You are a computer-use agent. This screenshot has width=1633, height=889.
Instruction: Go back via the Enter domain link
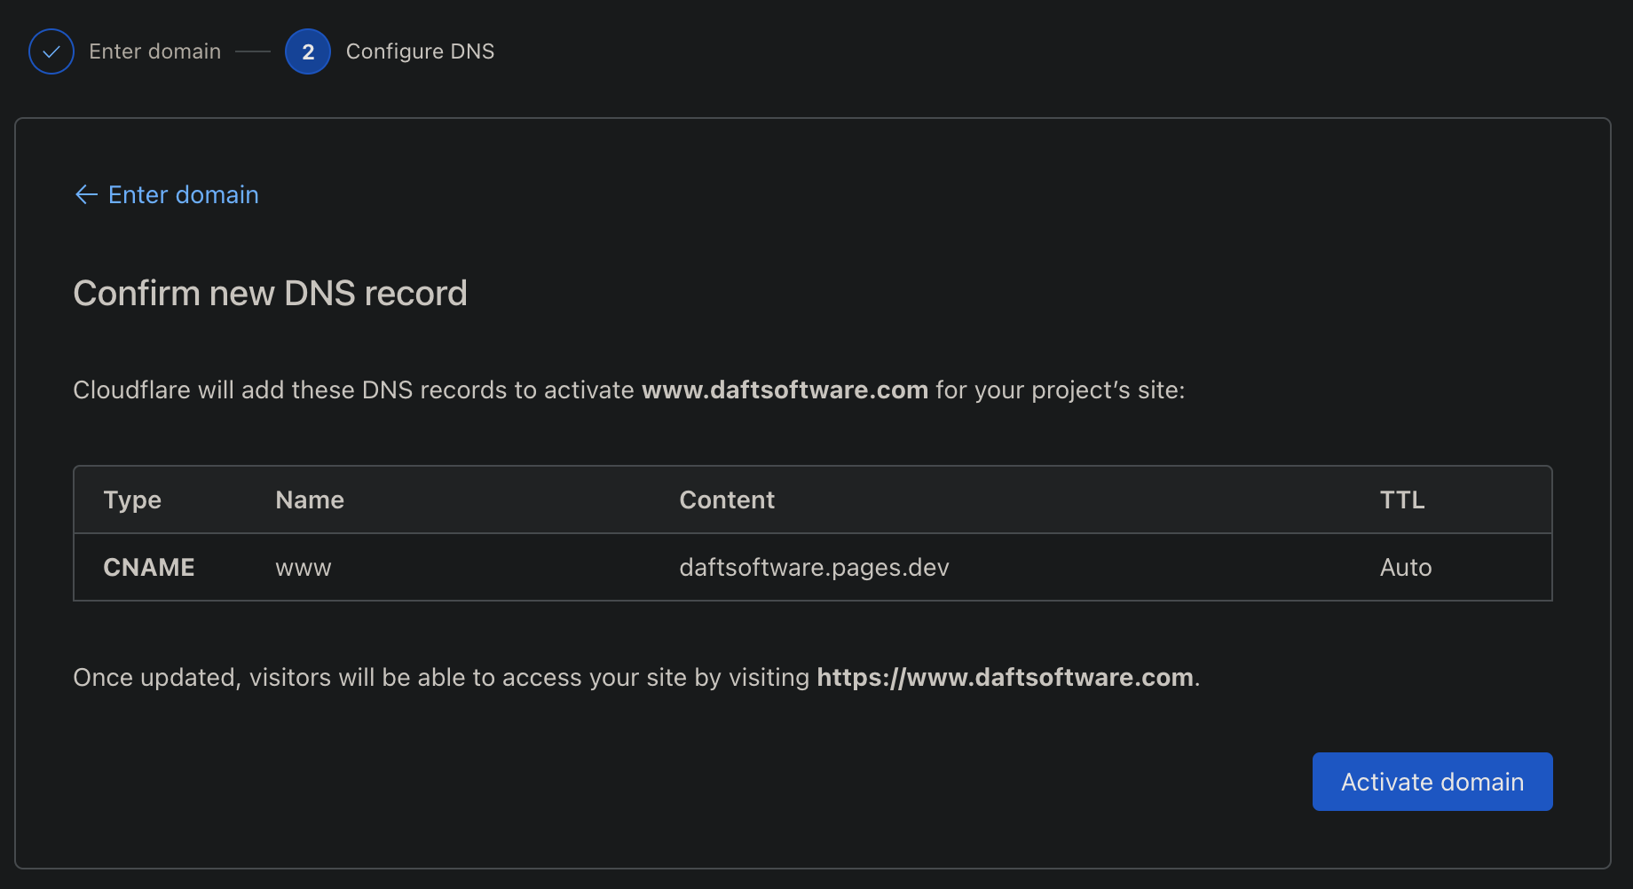coord(183,194)
